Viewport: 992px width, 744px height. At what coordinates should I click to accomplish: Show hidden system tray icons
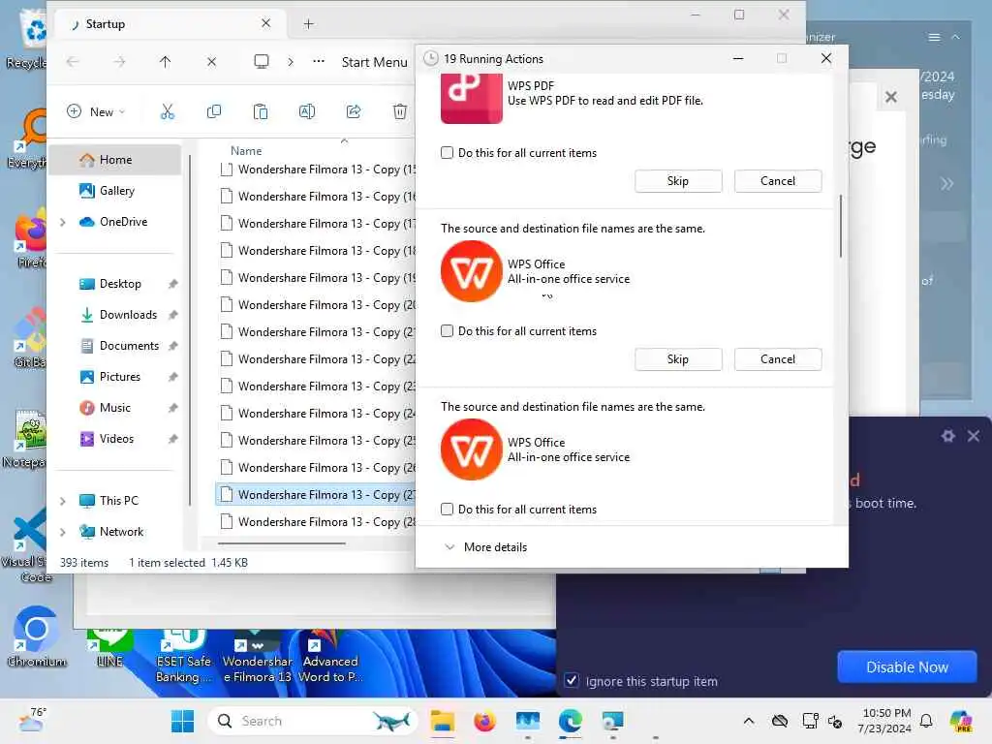click(x=749, y=721)
